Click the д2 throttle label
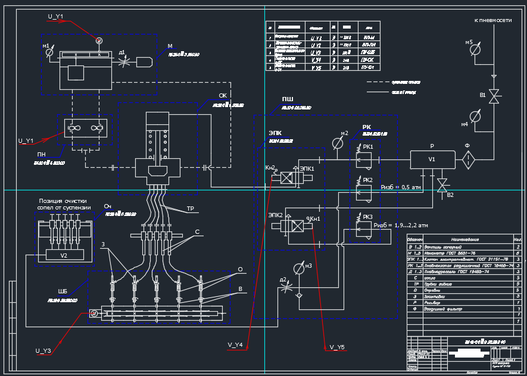The width and height of the screenshot is (527, 376). coord(283,279)
